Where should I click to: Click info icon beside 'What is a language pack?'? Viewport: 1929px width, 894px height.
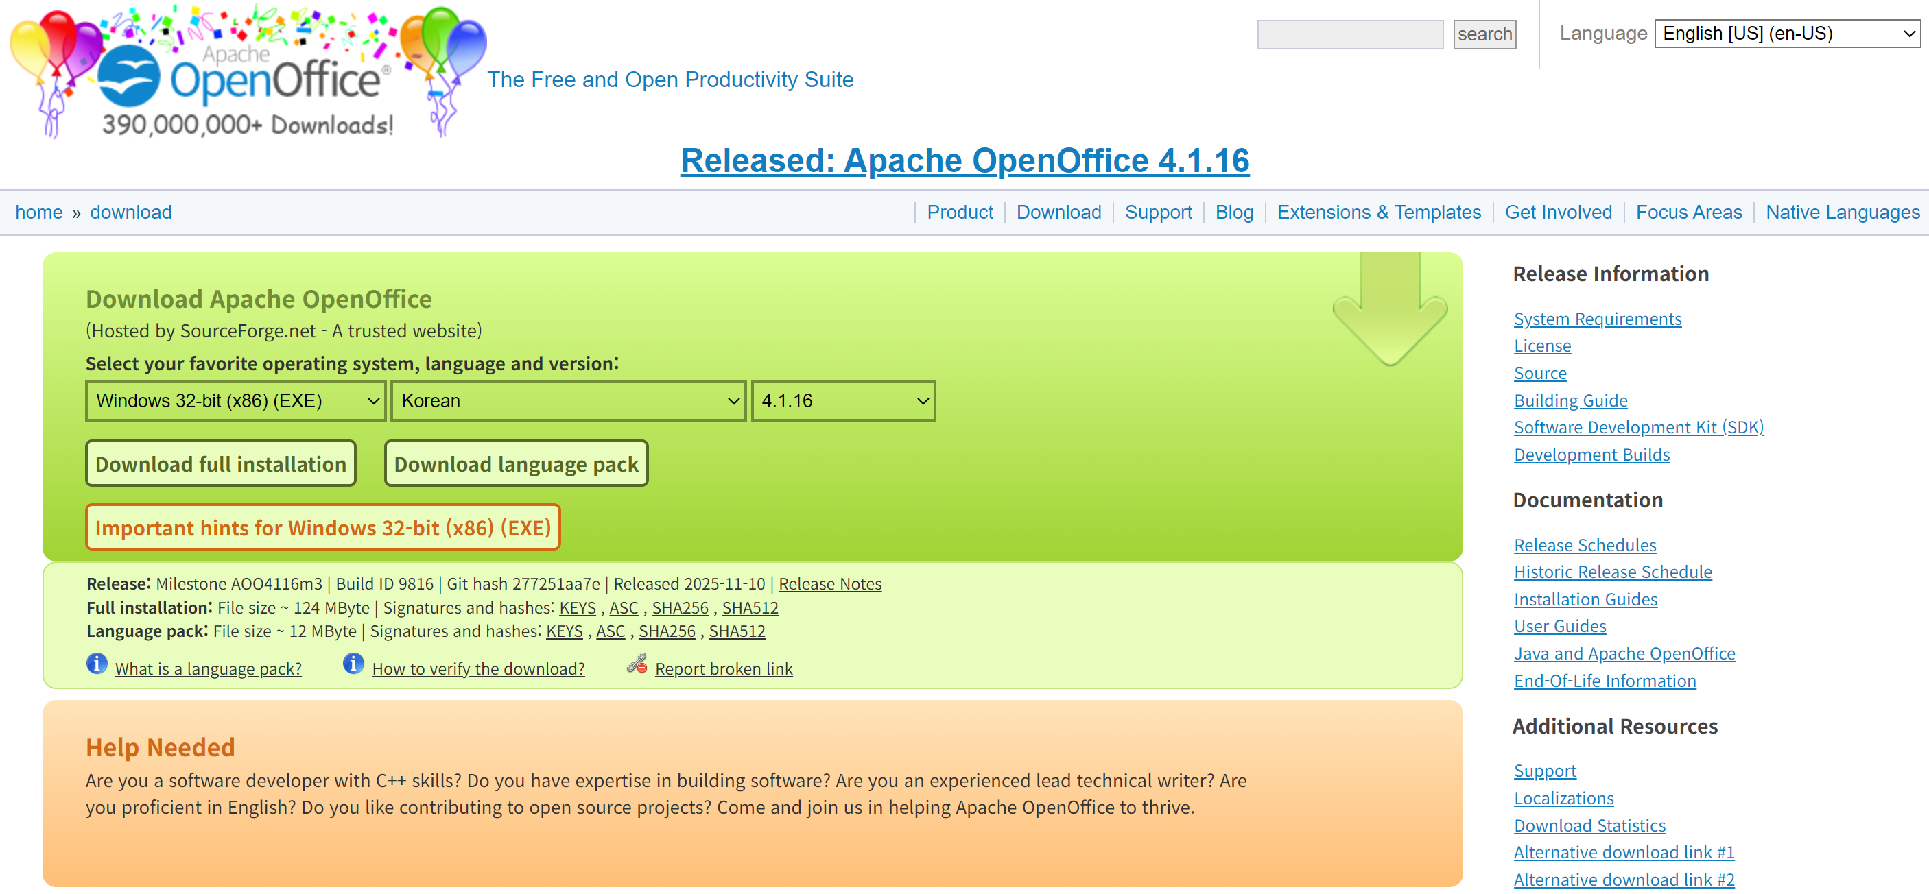pos(97,664)
